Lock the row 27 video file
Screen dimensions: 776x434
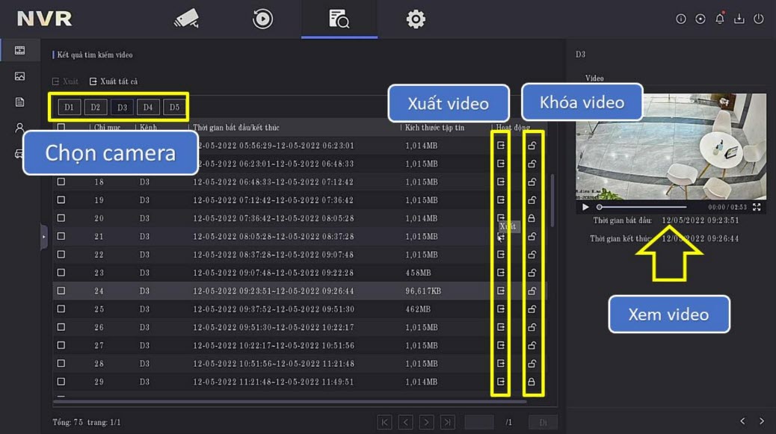point(532,345)
